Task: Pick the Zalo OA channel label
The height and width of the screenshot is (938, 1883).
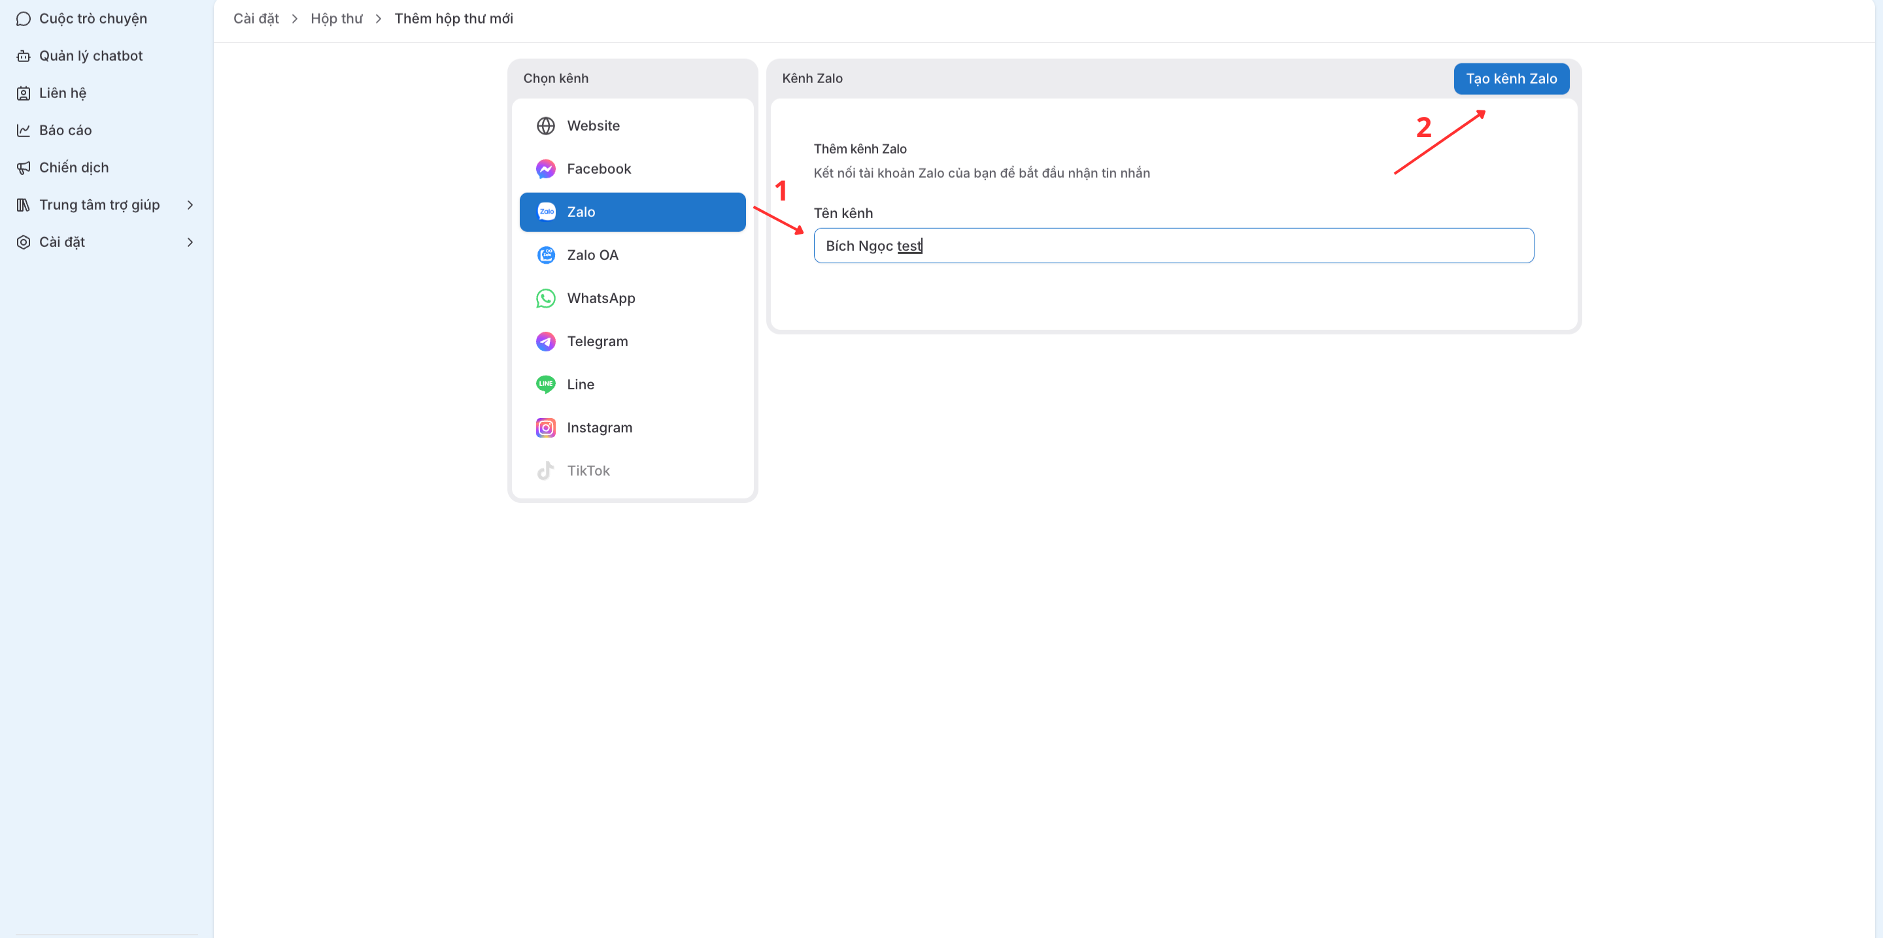Action: point(592,255)
